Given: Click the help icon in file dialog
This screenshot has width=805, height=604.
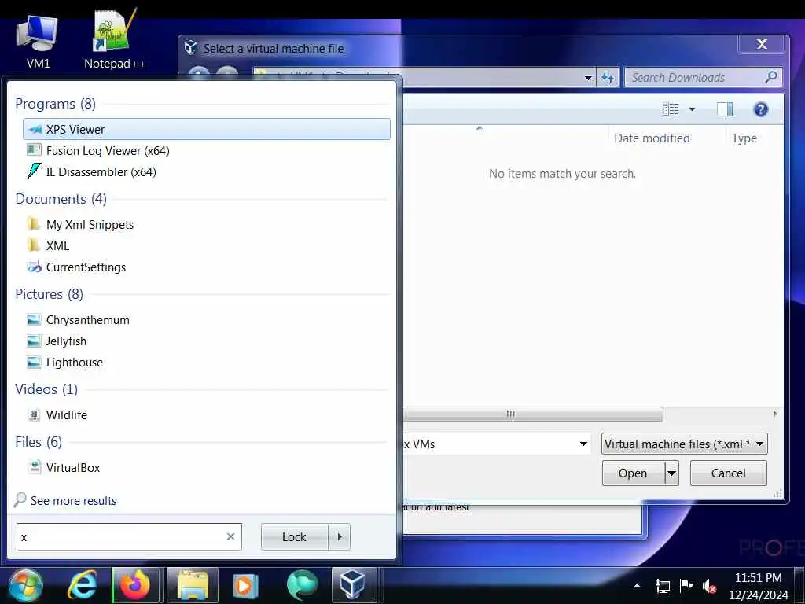Looking at the screenshot, I should pyautogui.click(x=761, y=109).
